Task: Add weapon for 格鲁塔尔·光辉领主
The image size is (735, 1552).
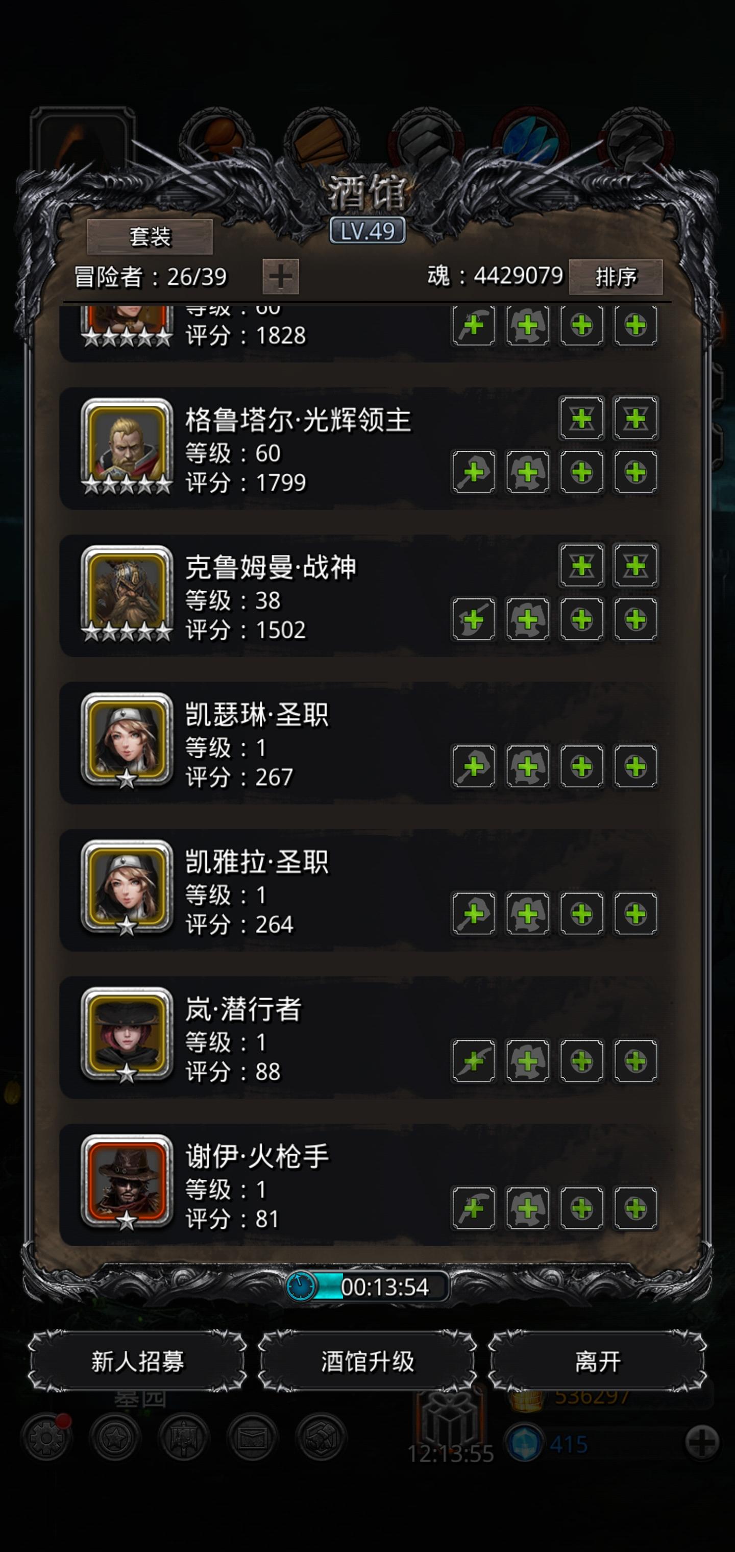Action: click(474, 472)
